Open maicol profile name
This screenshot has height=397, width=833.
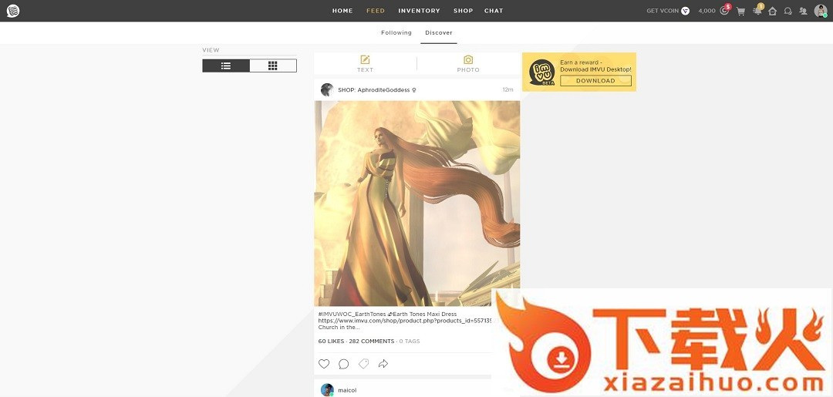[347, 391]
